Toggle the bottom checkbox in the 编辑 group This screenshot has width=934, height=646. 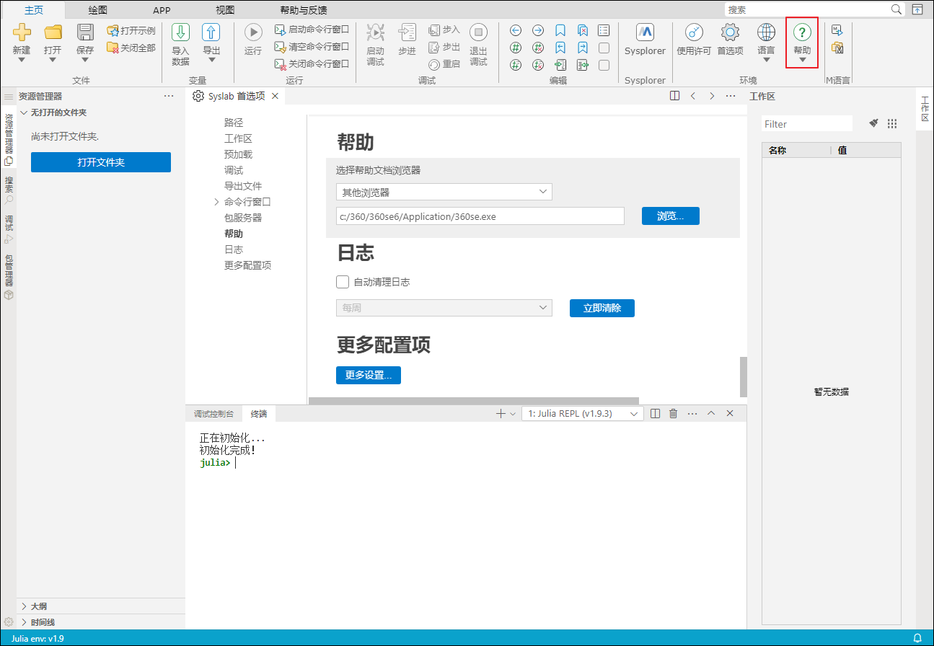click(604, 65)
